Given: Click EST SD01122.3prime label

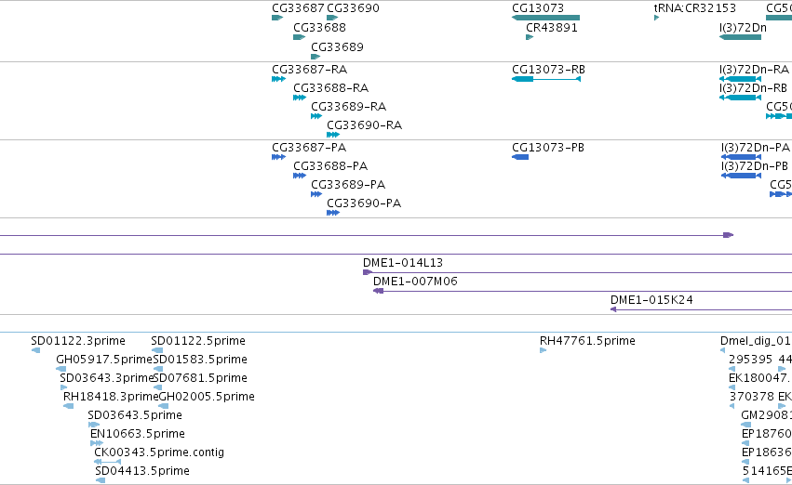Looking at the screenshot, I should [x=78, y=340].
